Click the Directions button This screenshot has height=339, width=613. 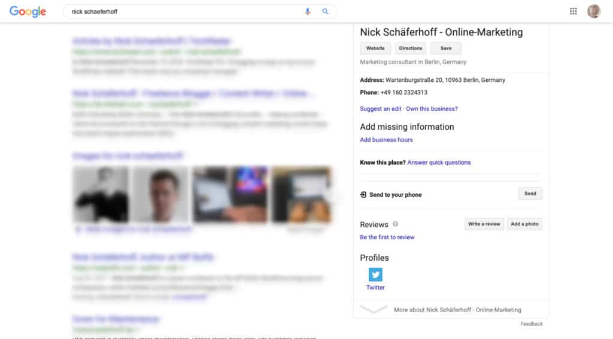pyautogui.click(x=411, y=48)
